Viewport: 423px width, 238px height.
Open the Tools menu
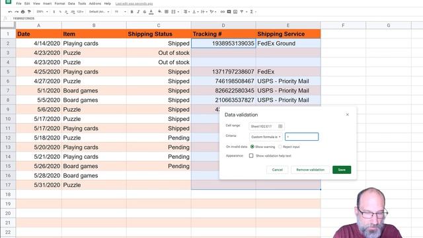[x=82, y=3]
